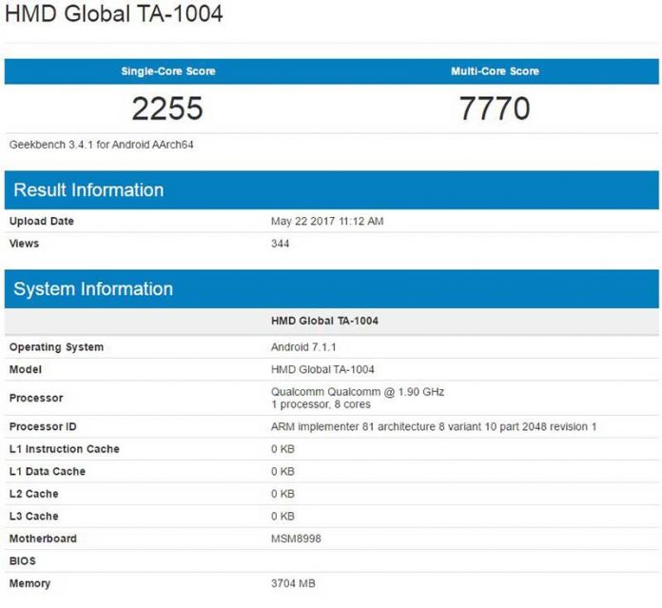Click the Views count 344
The width and height of the screenshot is (662, 608).
click(x=281, y=244)
